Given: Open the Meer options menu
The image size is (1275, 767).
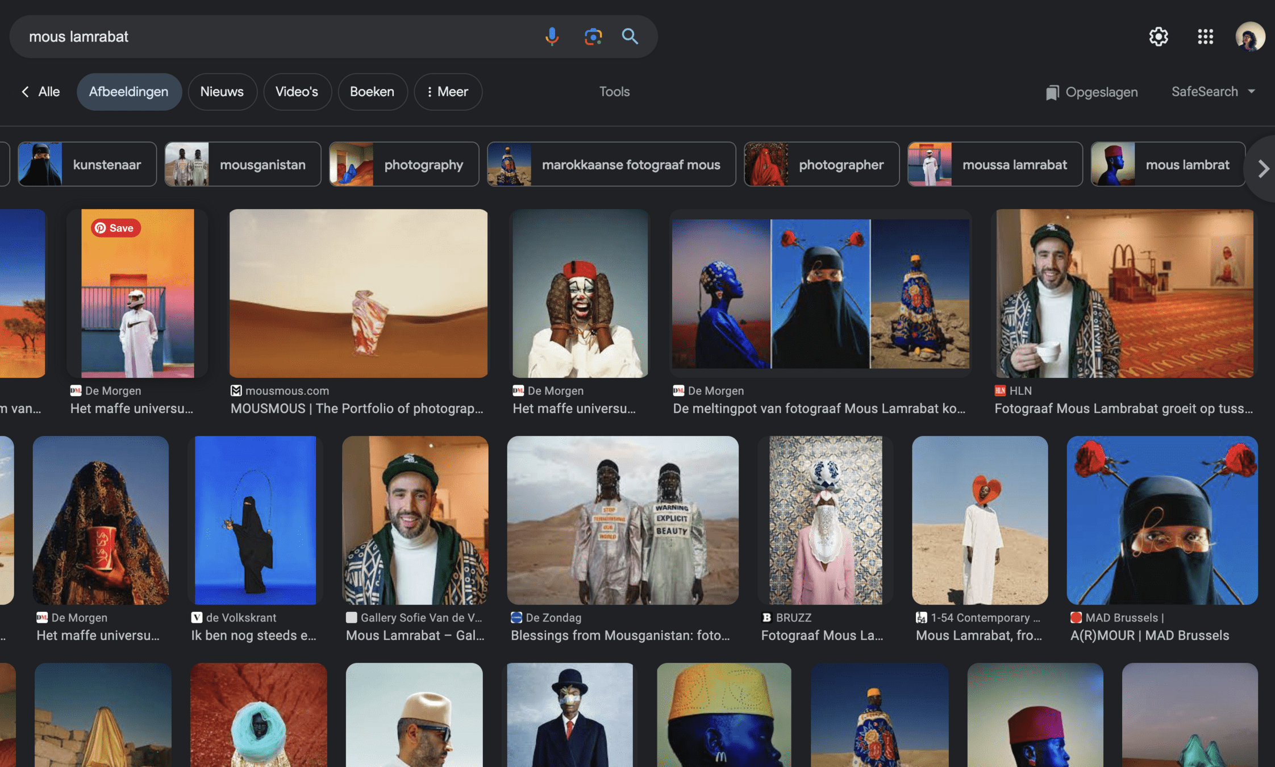Looking at the screenshot, I should click(x=448, y=91).
